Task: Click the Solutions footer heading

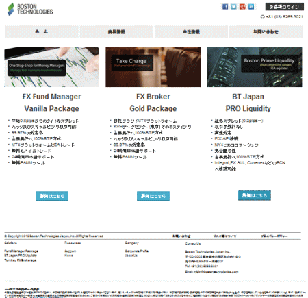Action: 10,243
